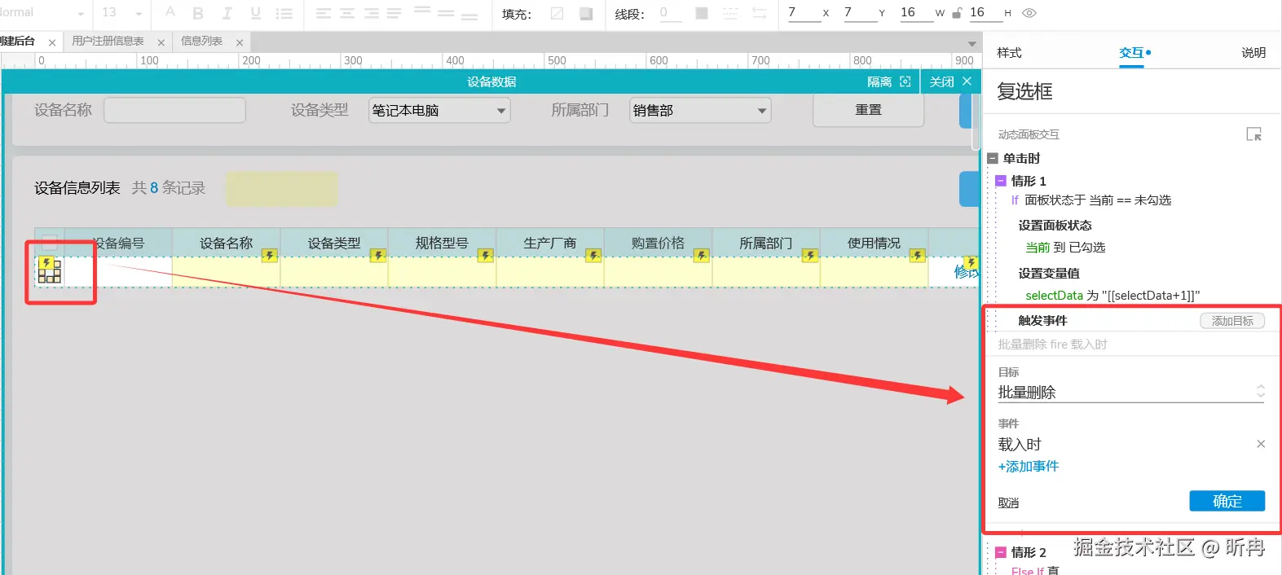Align text to the right
Image resolution: width=1282 pixels, height=575 pixels.
point(371,13)
